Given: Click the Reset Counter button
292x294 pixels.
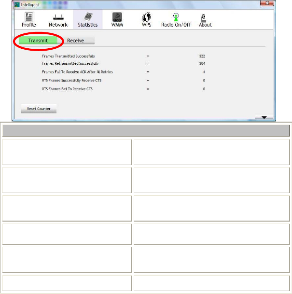Looking at the screenshot, I should [39, 109].
